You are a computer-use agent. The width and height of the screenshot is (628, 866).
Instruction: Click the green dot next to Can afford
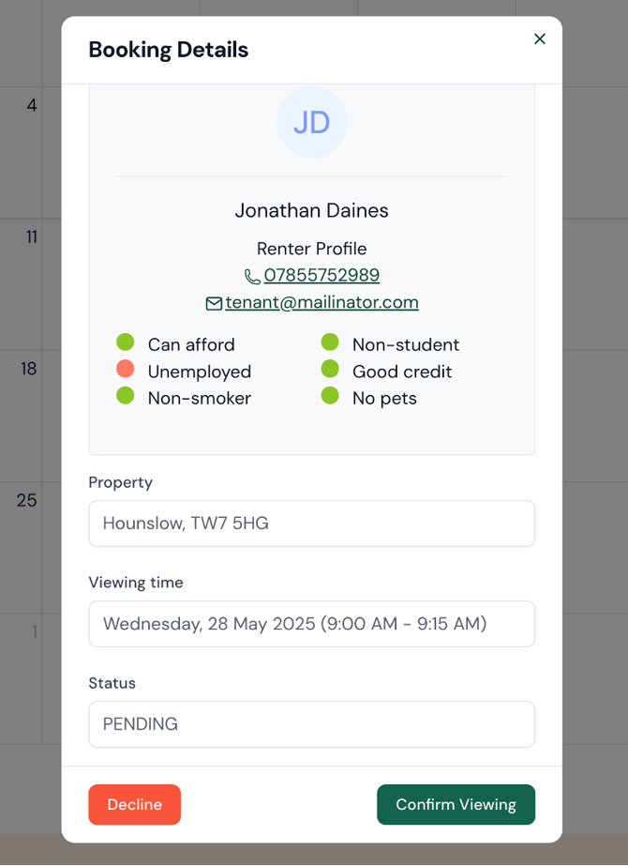(126, 342)
